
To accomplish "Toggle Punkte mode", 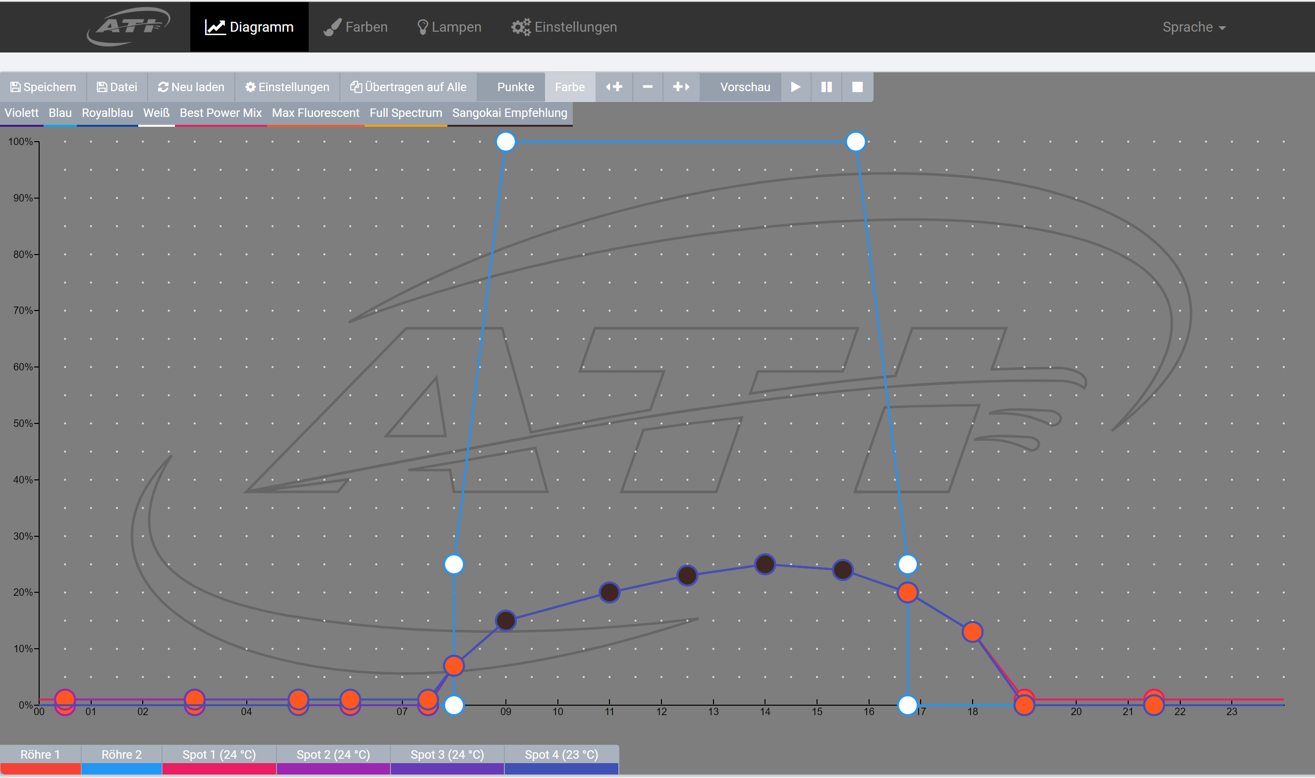I will pyautogui.click(x=515, y=87).
